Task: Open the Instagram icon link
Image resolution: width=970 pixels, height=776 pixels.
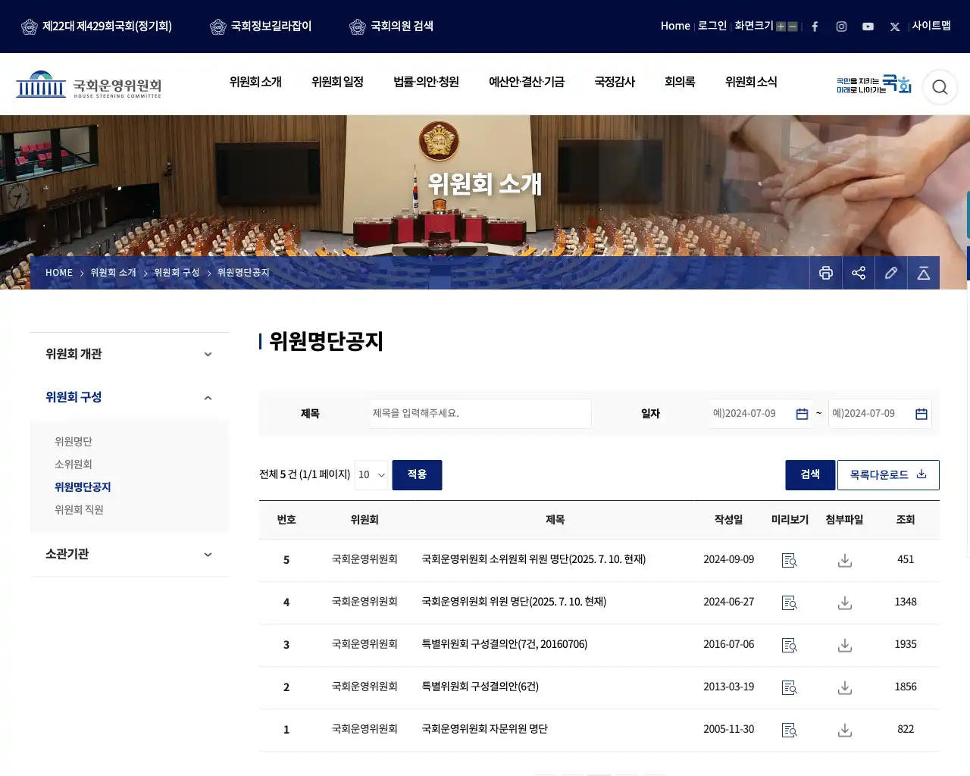Action: coord(841,27)
